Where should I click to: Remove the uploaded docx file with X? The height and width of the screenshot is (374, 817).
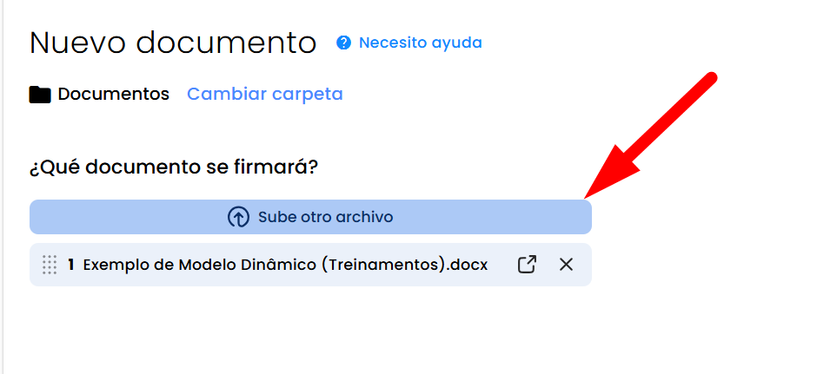point(566,265)
